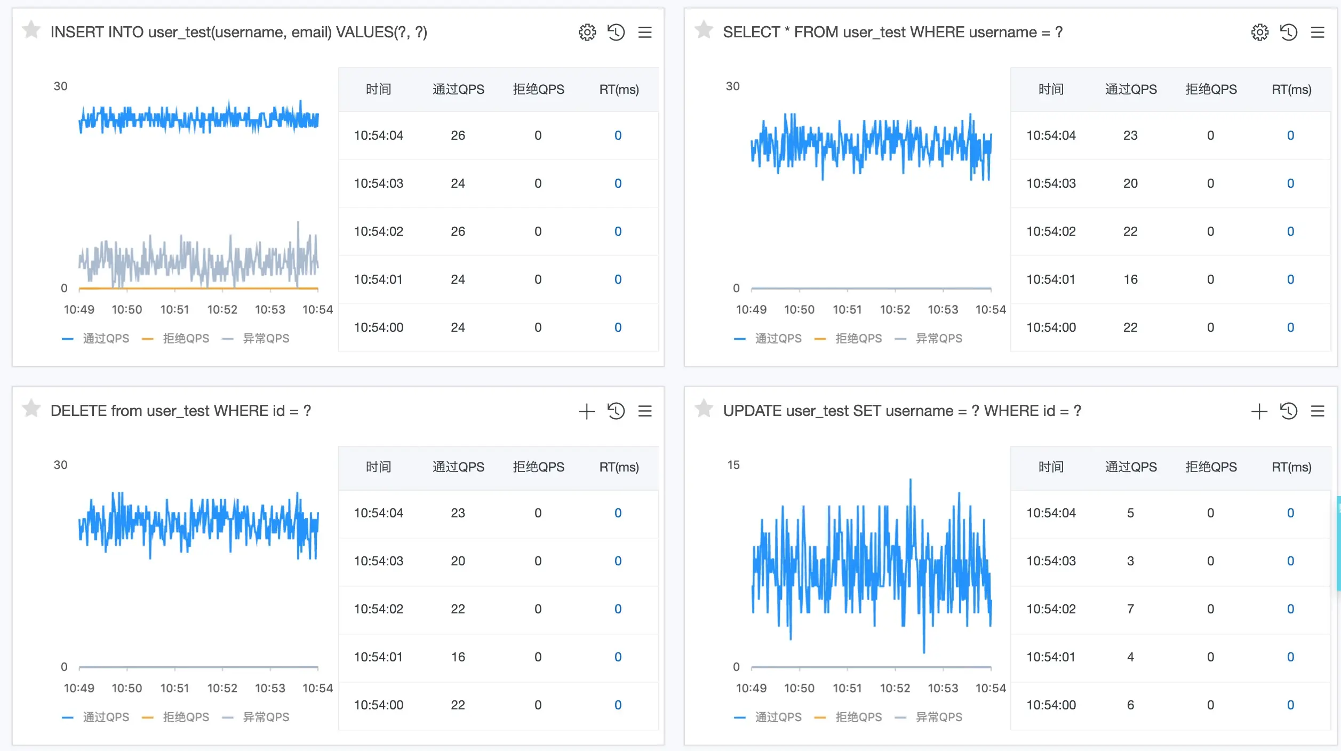The width and height of the screenshot is (1341, 751).
Task: Click plus icon on UPDATE user_test panel
Action: point(1259,411)
